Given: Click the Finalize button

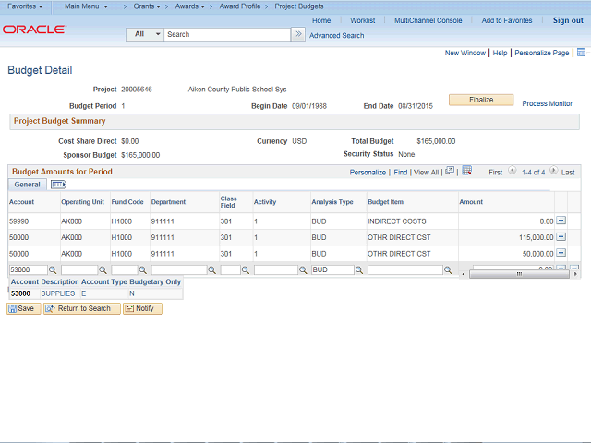Looking at the screenshot, I should pos(481,100).
